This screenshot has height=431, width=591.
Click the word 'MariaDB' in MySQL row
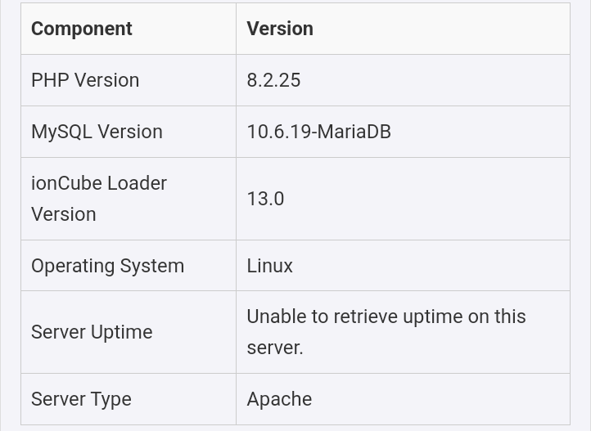[x=355, y=132]
